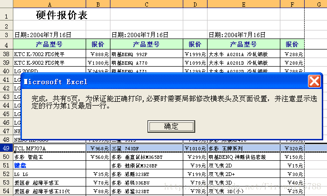Viewport: 327px width, 196px height.
Task: Select row 52 header
Action: point(7,174)
